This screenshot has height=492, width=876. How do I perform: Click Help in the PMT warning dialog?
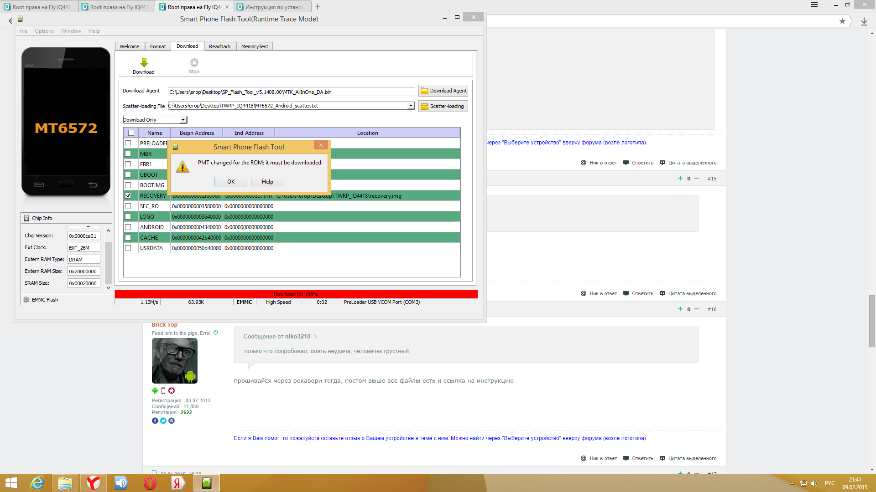(267, 182)
